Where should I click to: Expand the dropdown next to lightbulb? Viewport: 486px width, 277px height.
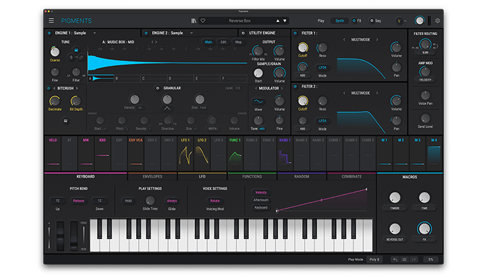[x=405, y=21]
